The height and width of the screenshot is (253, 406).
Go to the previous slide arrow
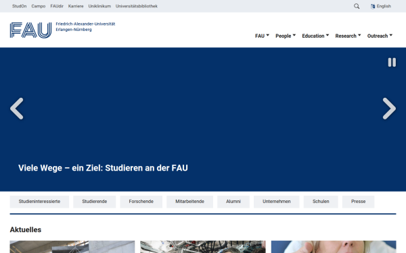(17, 109)
